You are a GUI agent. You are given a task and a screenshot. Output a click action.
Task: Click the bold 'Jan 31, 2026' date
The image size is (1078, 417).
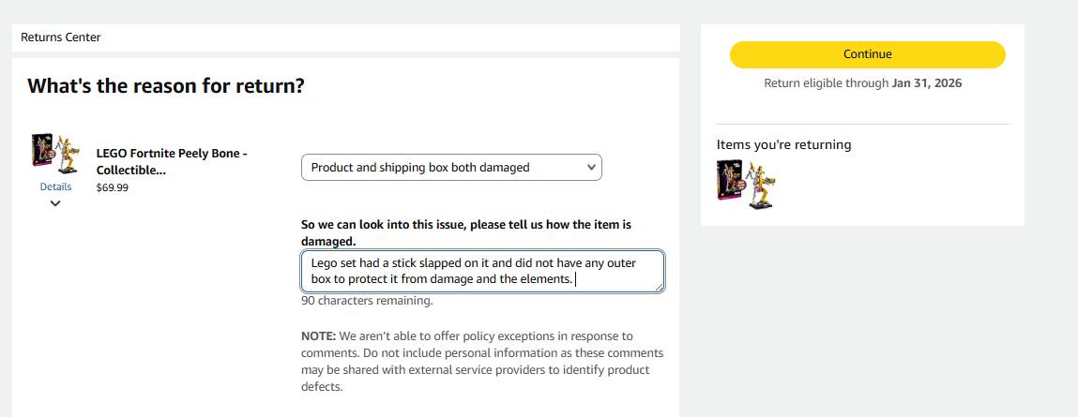coord(927,83)
